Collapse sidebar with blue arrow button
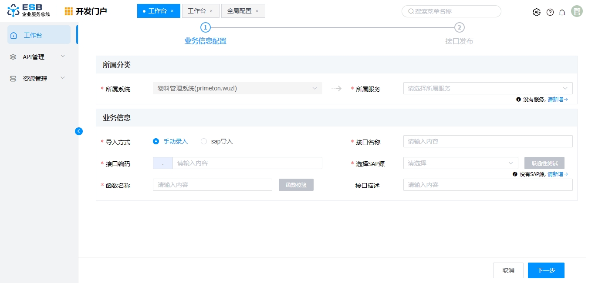Screen dimensions: 595x283 click(x=79, y=131)
